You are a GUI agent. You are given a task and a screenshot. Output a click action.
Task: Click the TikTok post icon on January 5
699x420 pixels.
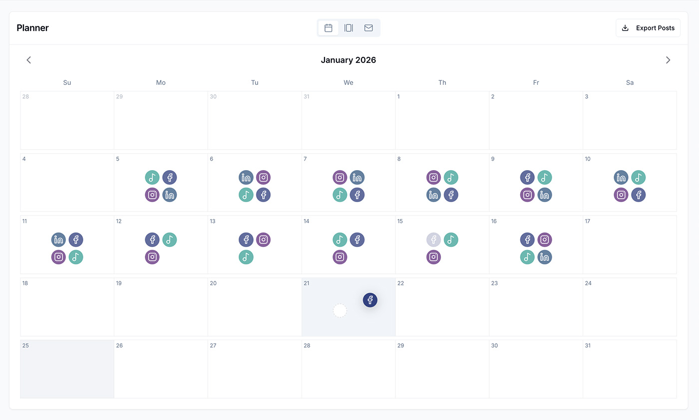pyautogui.click(x=152, y=177)
